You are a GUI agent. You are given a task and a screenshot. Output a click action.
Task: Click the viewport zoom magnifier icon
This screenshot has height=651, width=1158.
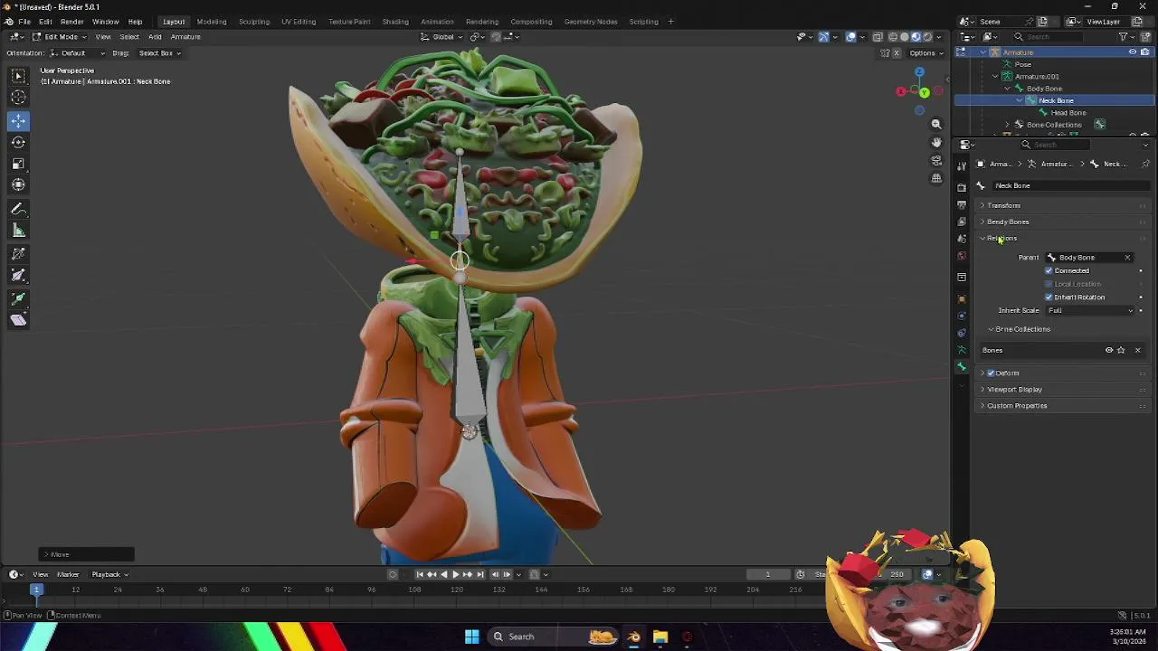tap(936, 124)
